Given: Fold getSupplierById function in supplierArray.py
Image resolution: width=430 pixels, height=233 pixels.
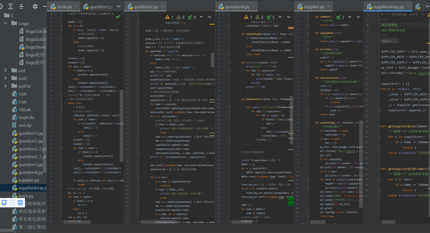Looking at the screenshot, I should tap(379, 126).
